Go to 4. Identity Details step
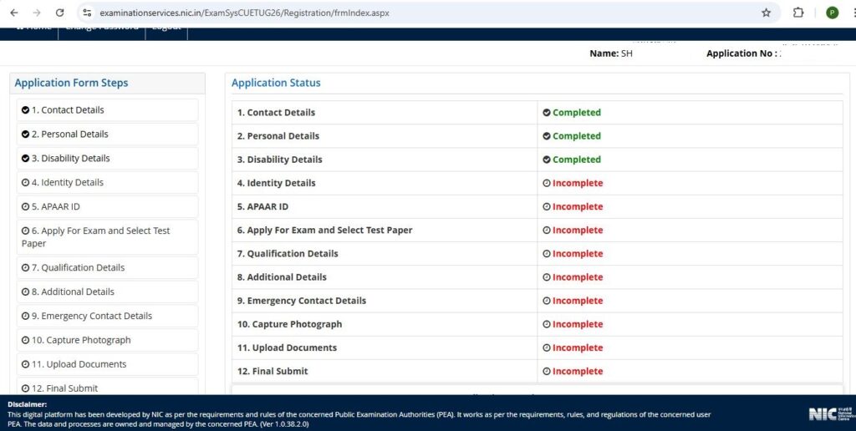Viewport: 856px width, 431px height. 107,183
